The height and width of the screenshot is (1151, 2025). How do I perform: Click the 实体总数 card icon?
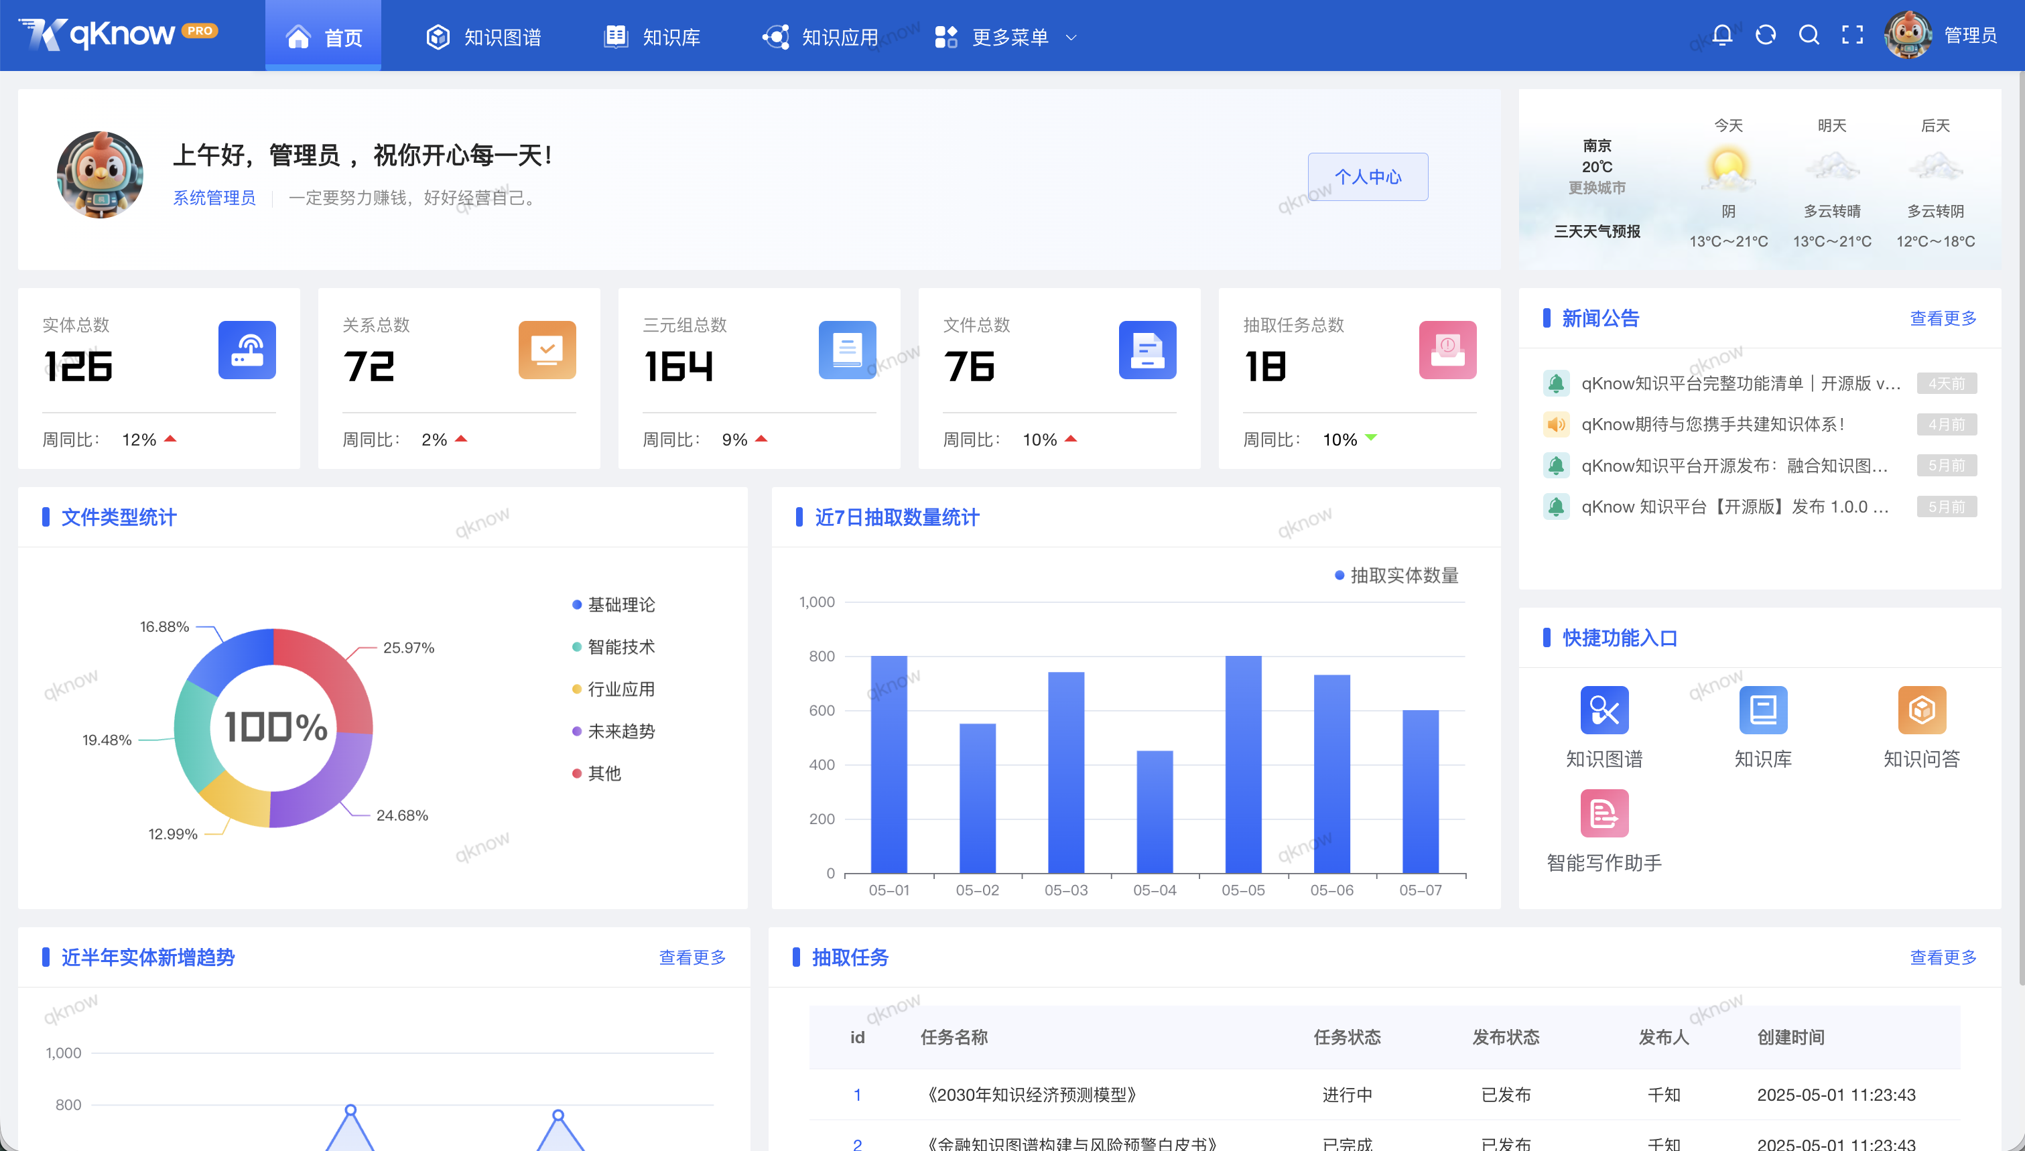247,350
